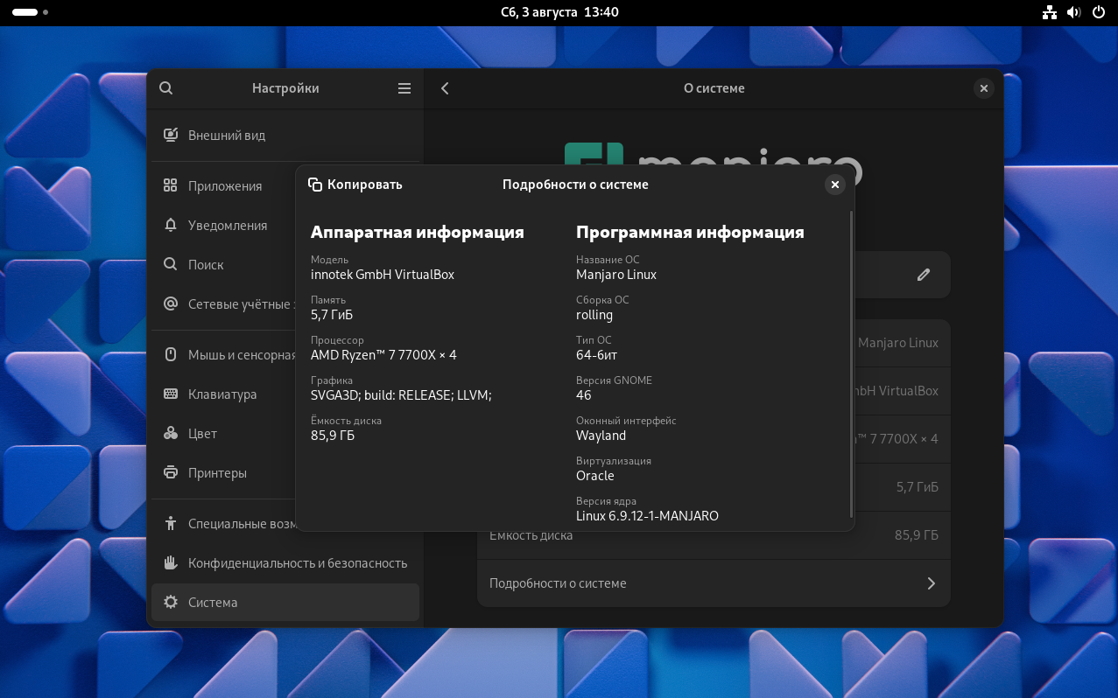Click the search icon in Settings header

tap(166, 88)
